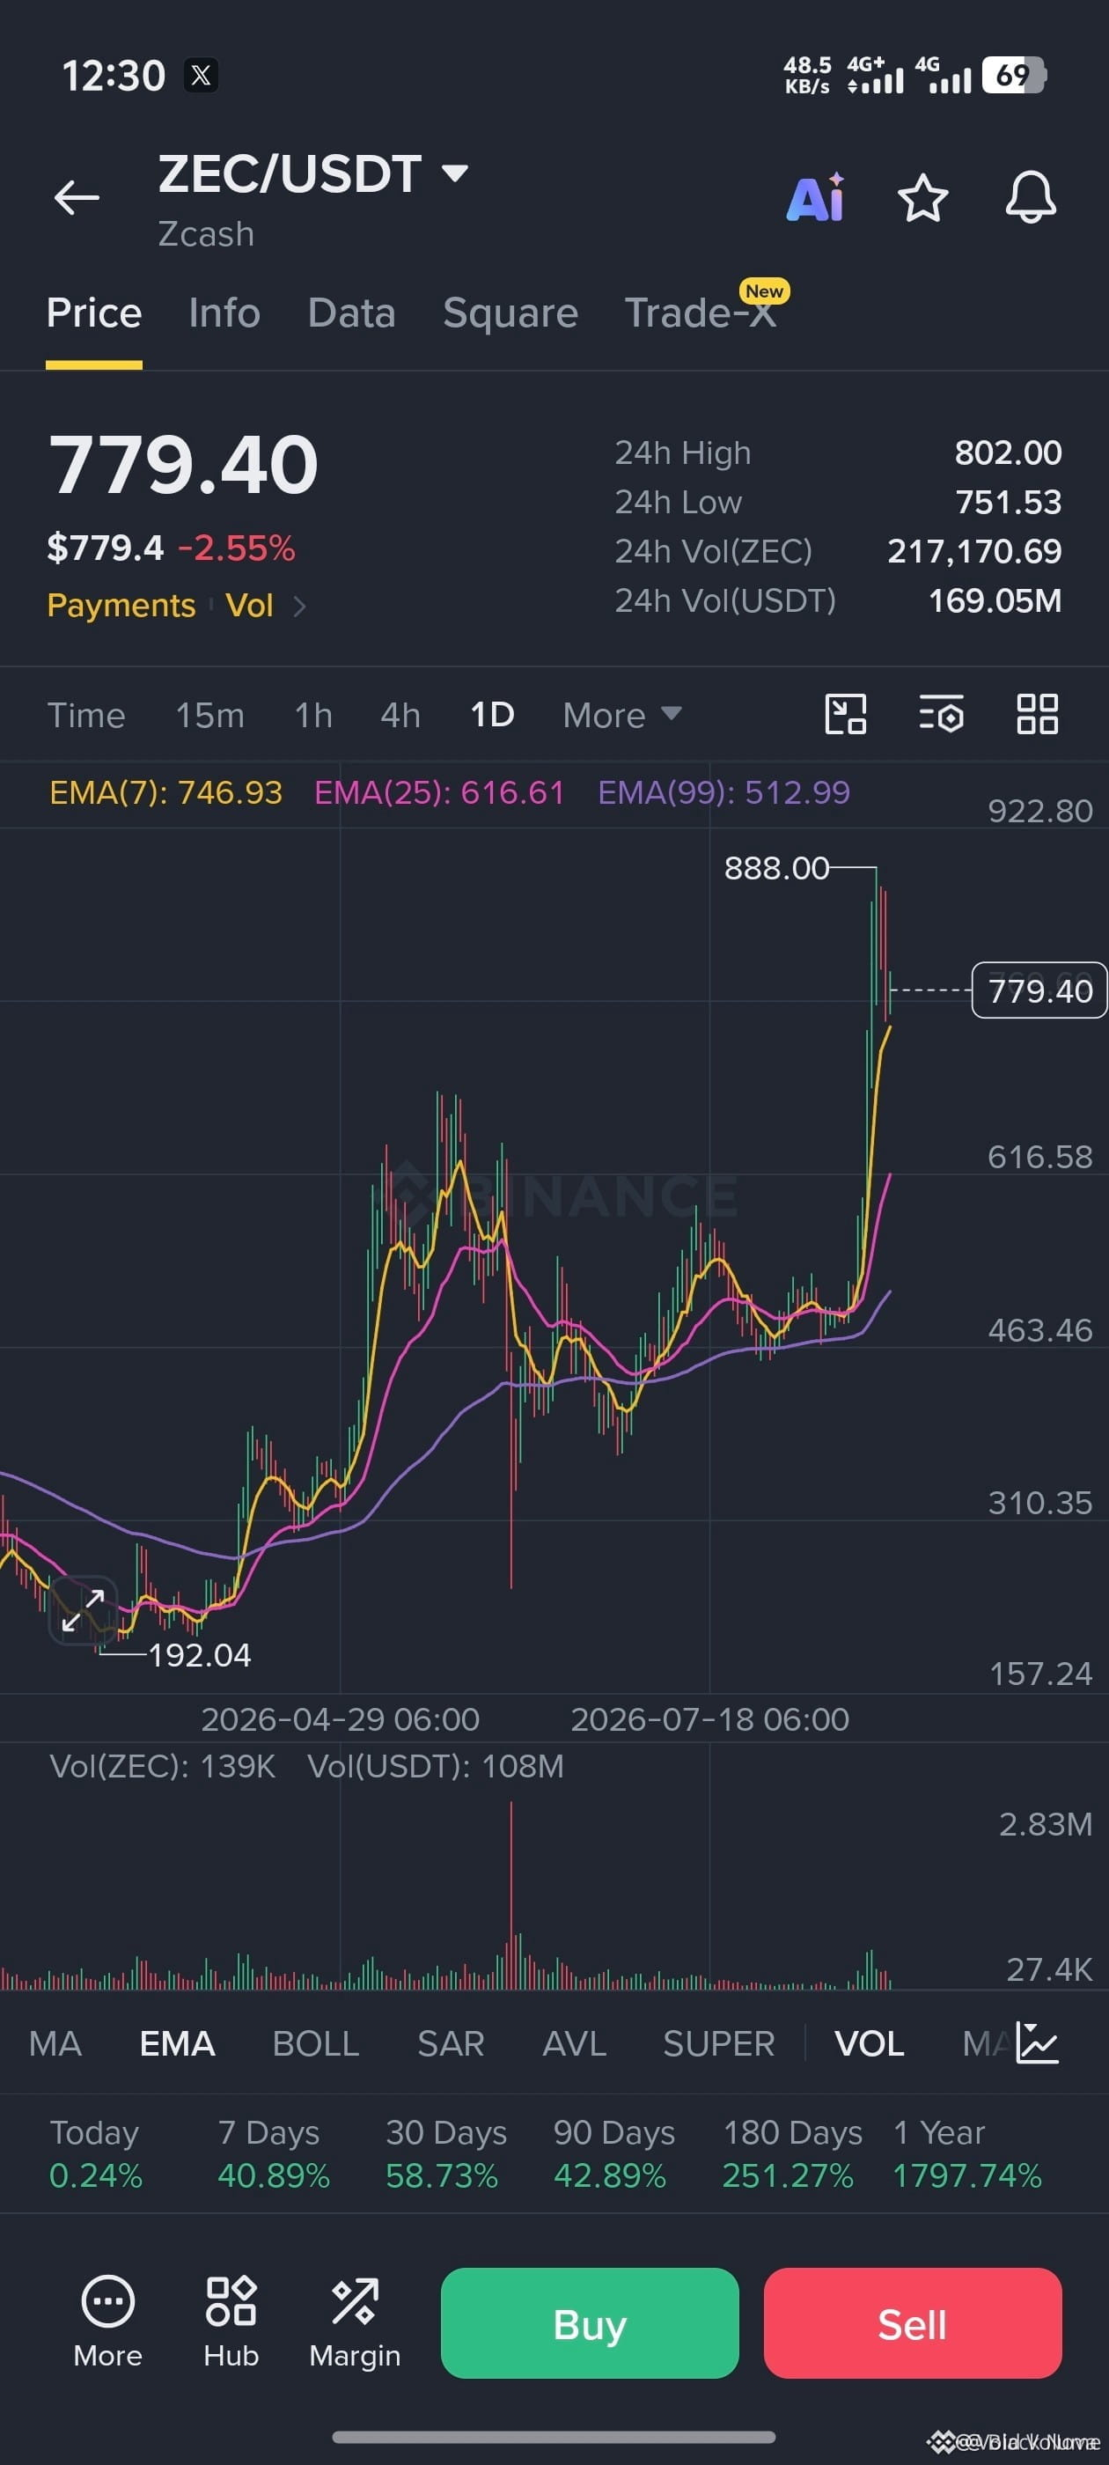Enable the BOLL indicator
1109x2465 pixels.
[x=316, y=2043]
